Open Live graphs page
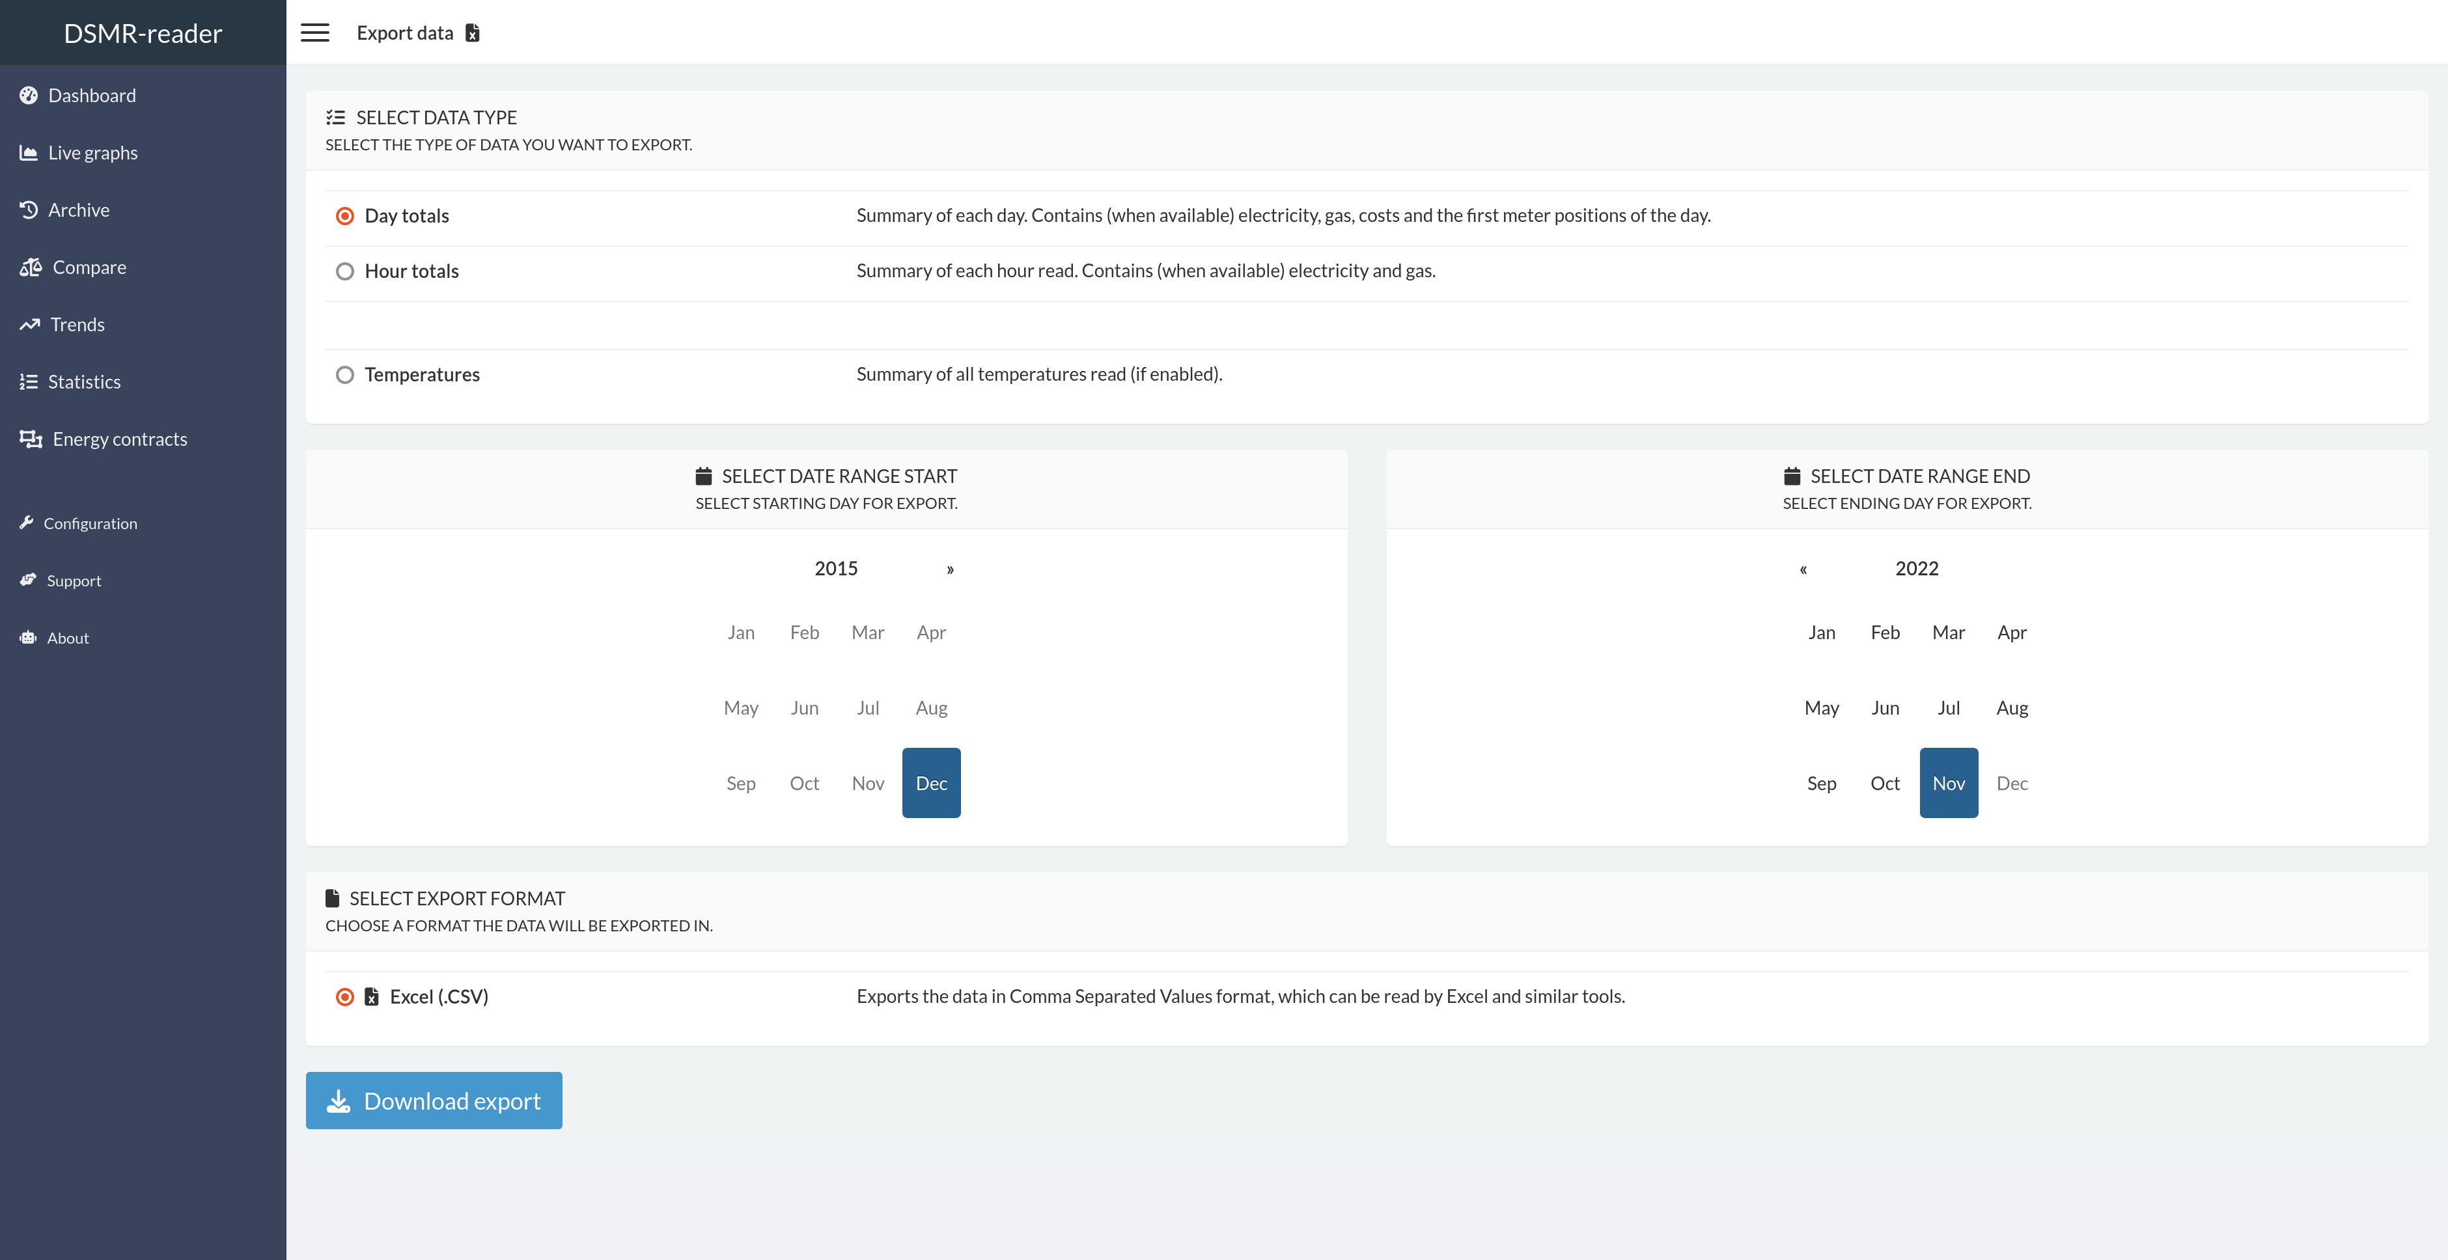This screenshot has height=1260, width=2448. click(143, 153)
